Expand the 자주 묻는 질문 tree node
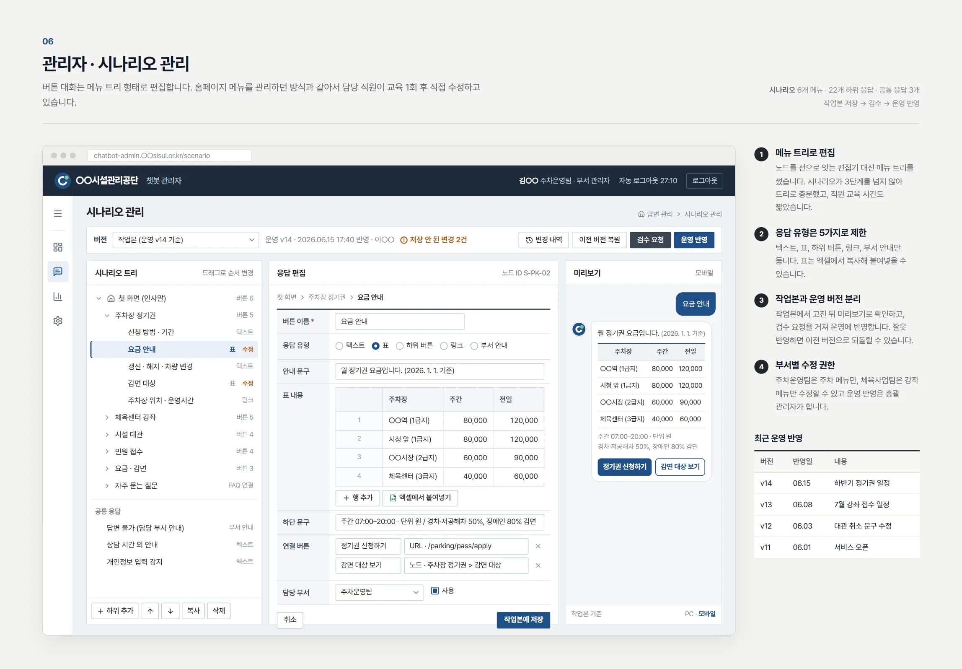The height and width of the screenshot is (669, 962). point(107,485)
